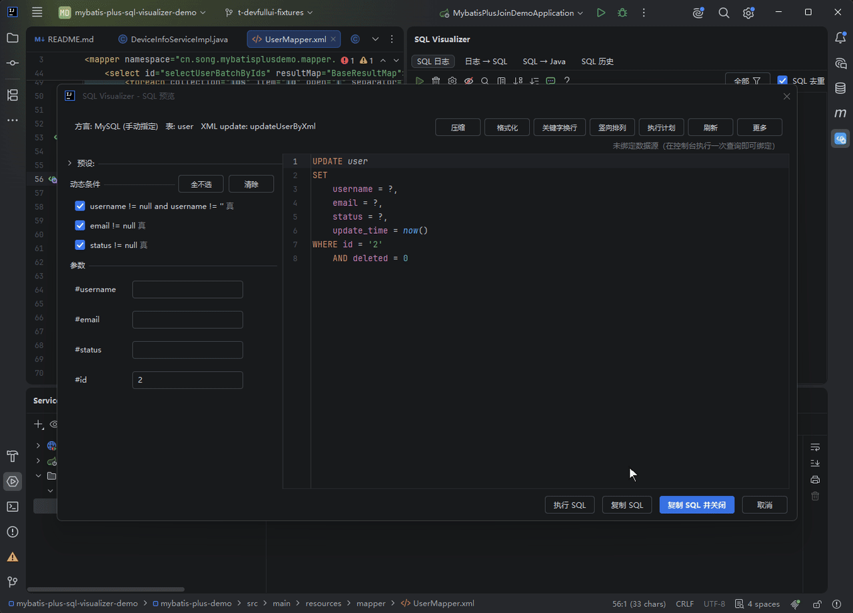Open the t-devfullui-fixtures branch dropdown
Image resolution: width=853 pixels, height=613 pixels.
pyautogui.click(x=269, y=13)
